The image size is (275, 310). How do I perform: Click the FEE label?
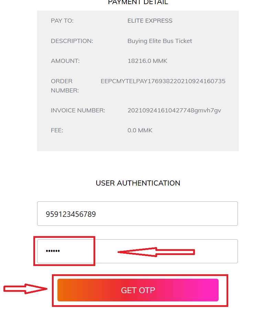(57, 131)
